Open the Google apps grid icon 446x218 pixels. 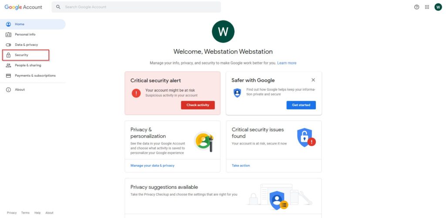point(427,7)
